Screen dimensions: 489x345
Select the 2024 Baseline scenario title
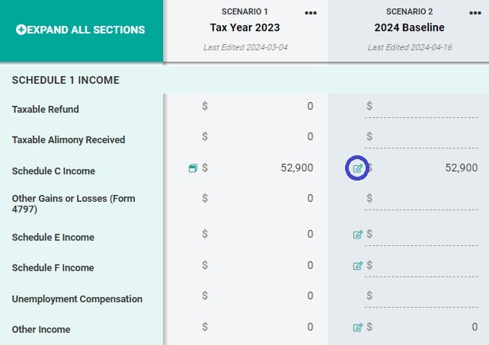407,27
